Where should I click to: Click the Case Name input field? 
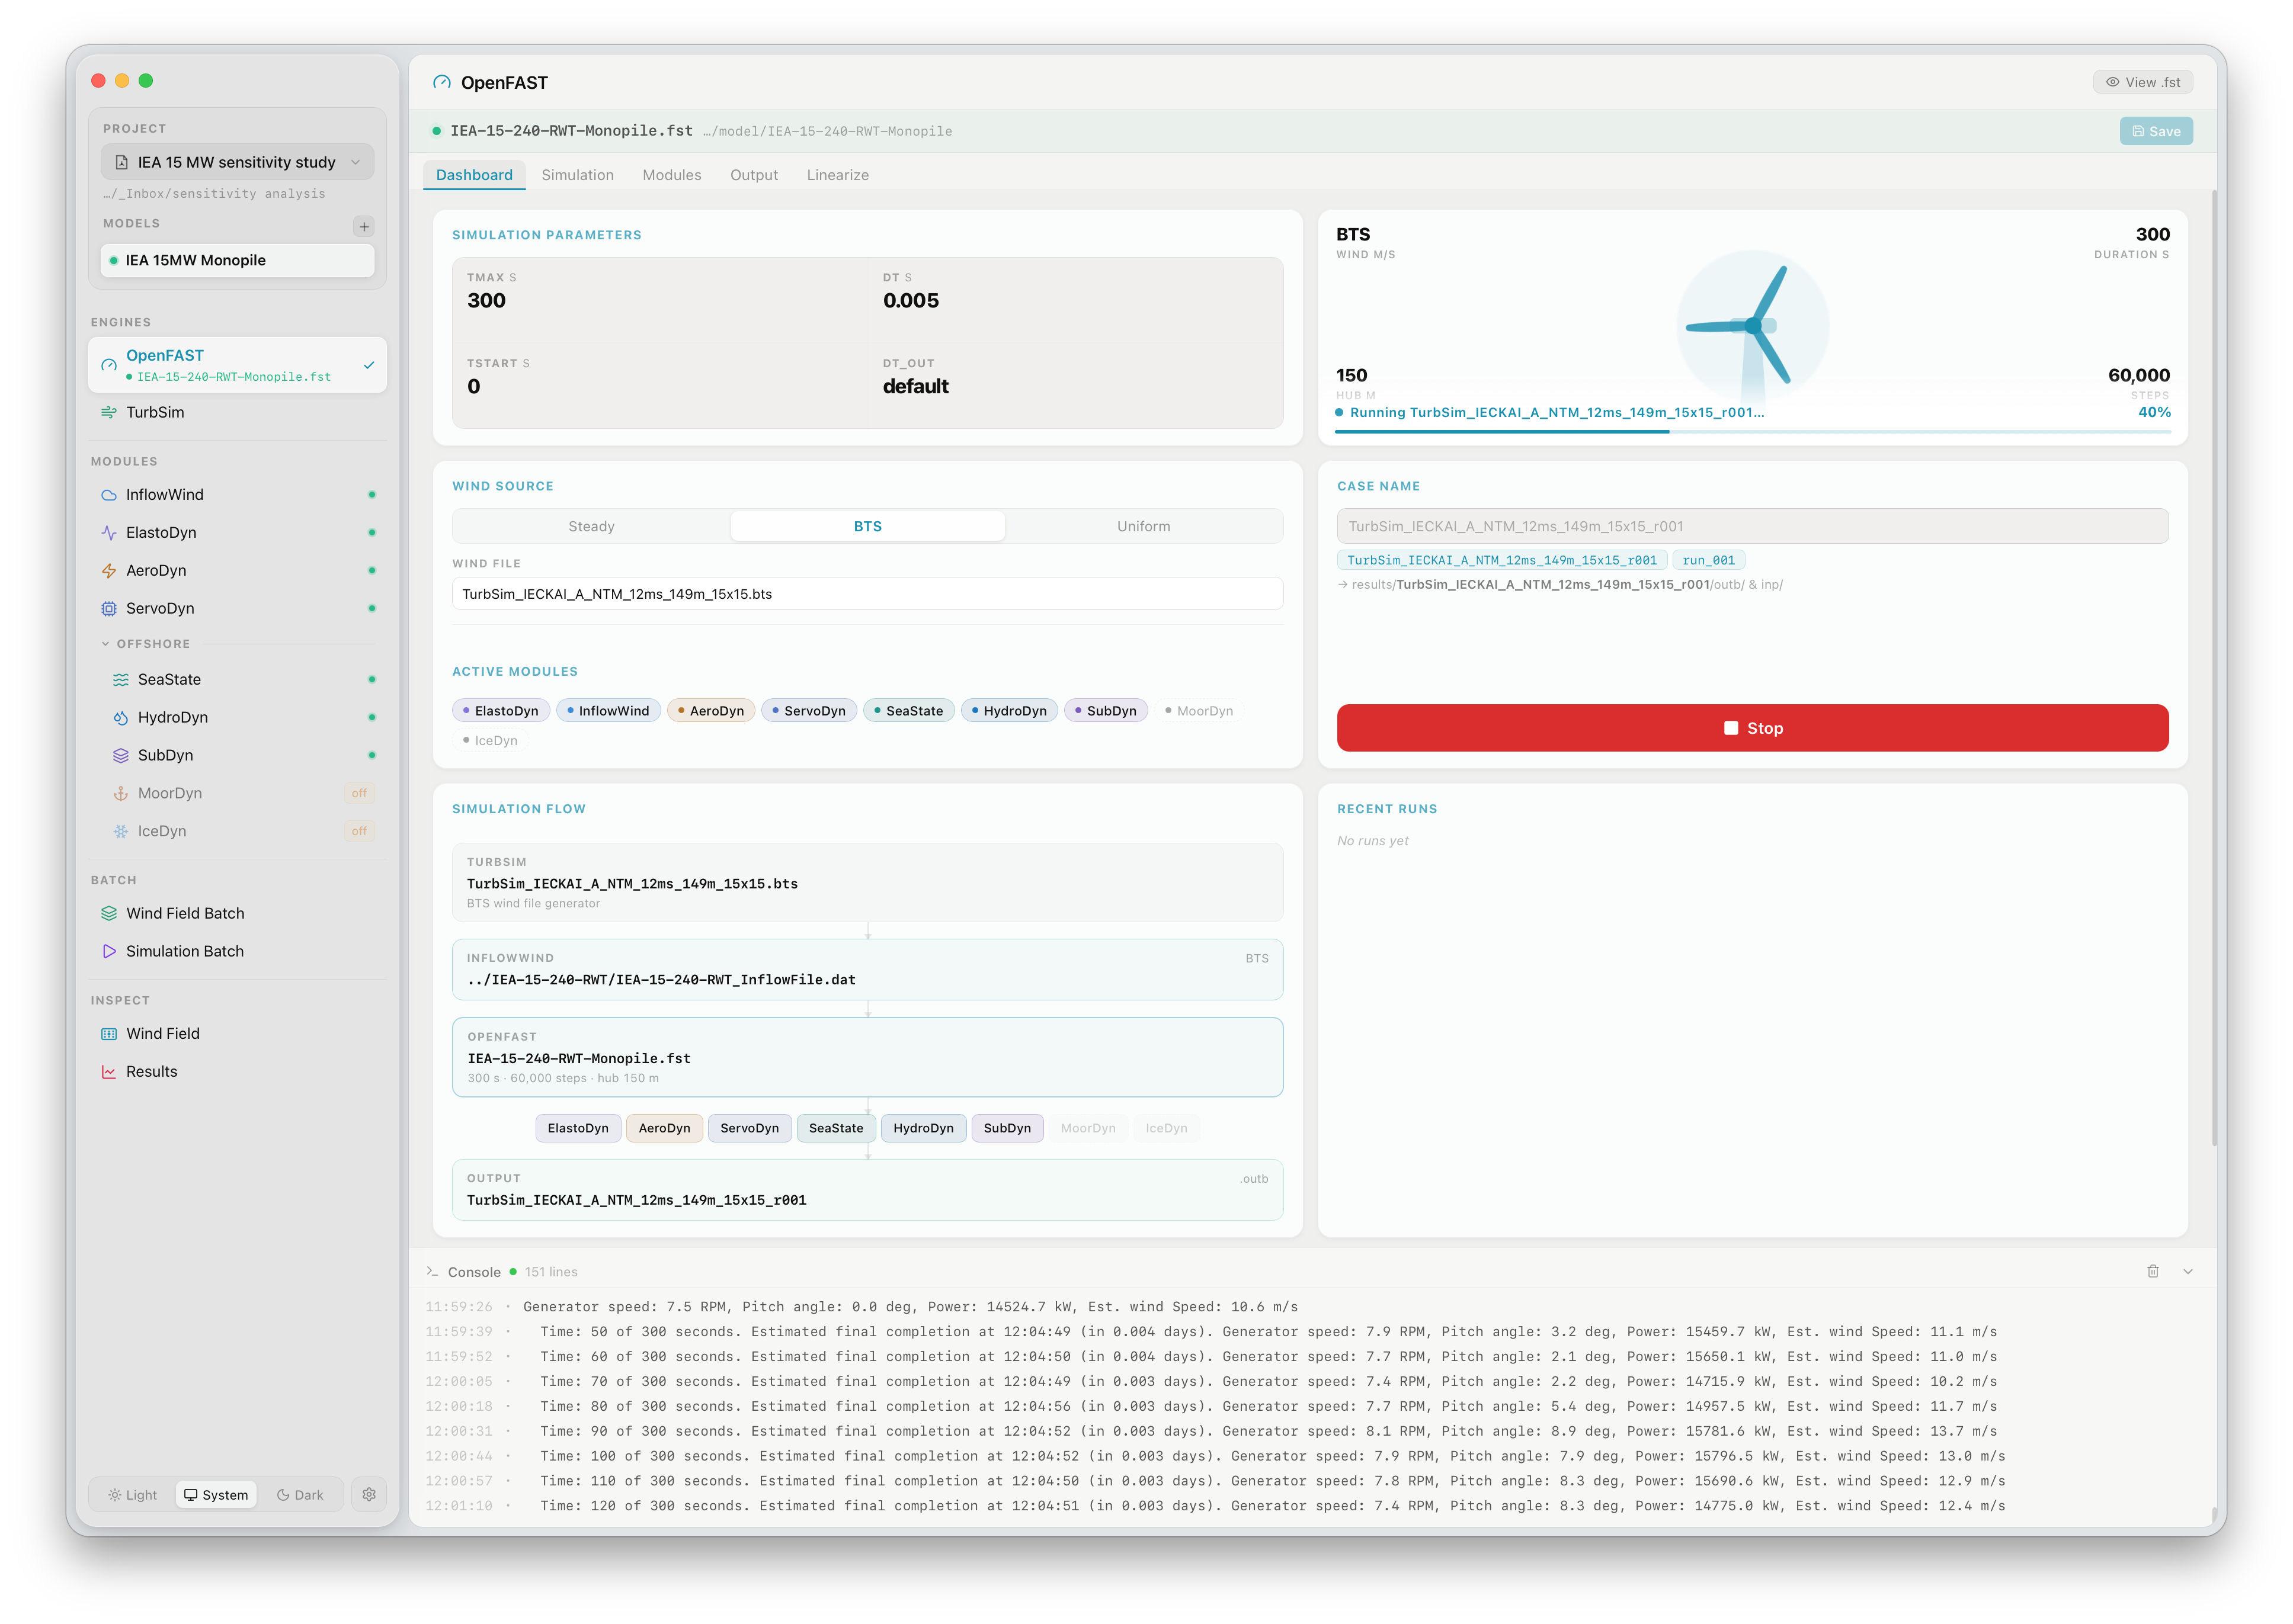point(1752,527)
